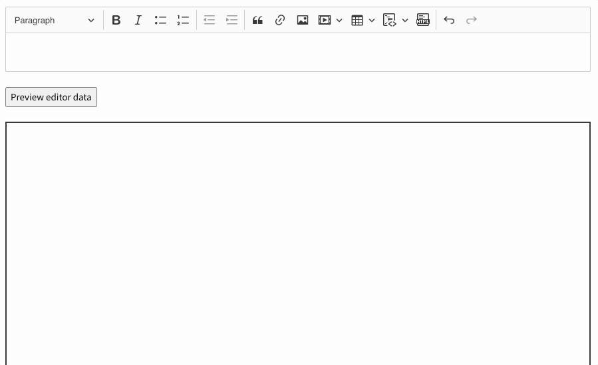Image resolution: width=598 pixels, height=365 pixels.
Task: Open the Paragraph heading dropdown
Action: pyautogui.click(x=54, y=20)
